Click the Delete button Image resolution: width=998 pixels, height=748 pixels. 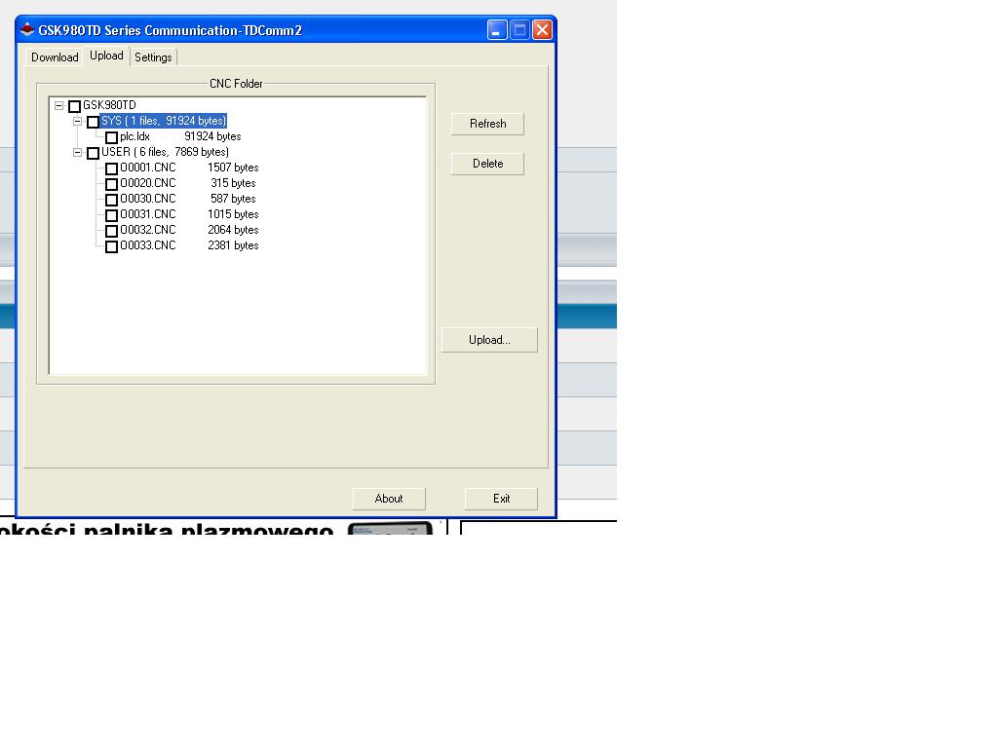pos(487,164)
